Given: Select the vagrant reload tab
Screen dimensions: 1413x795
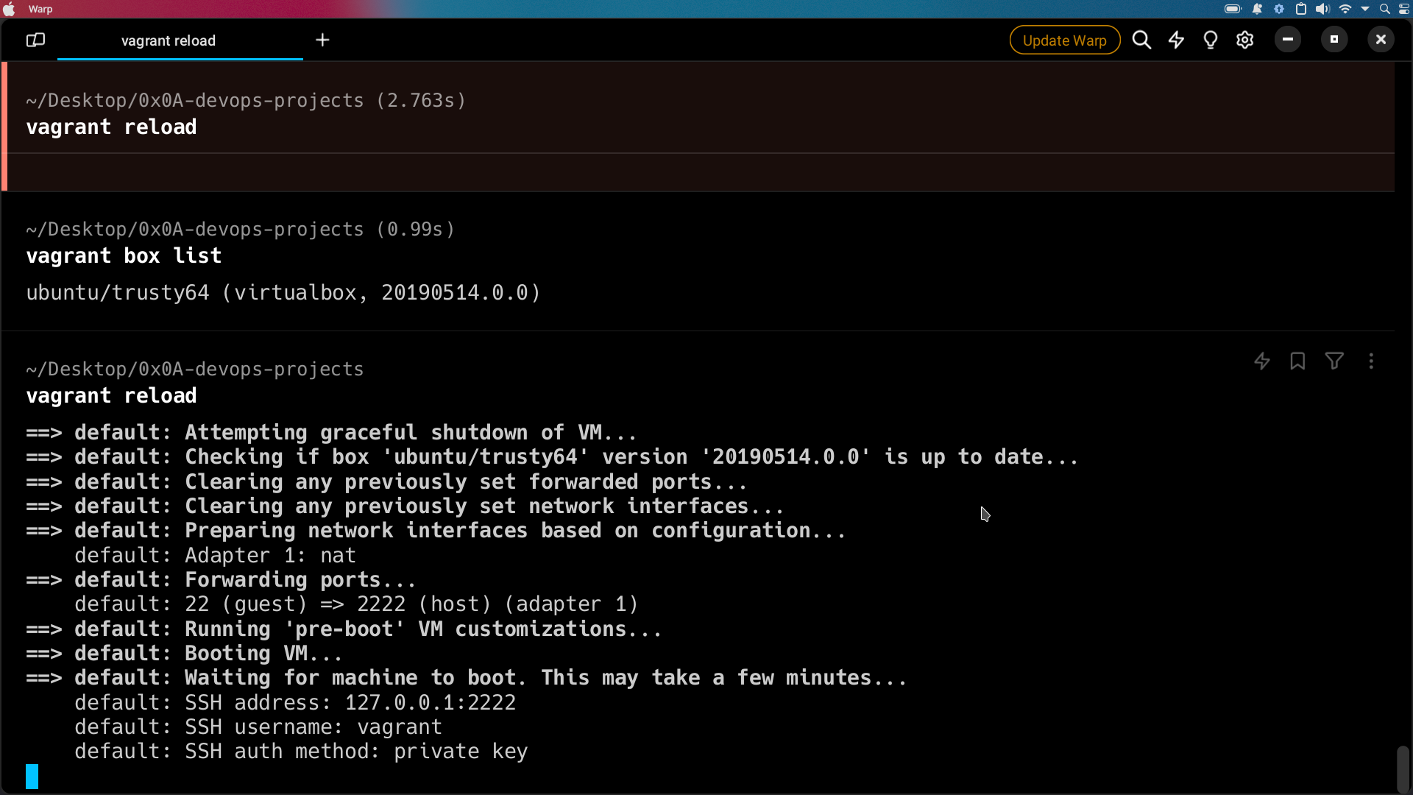Looking at the screenshot, I should coord(169,40).
